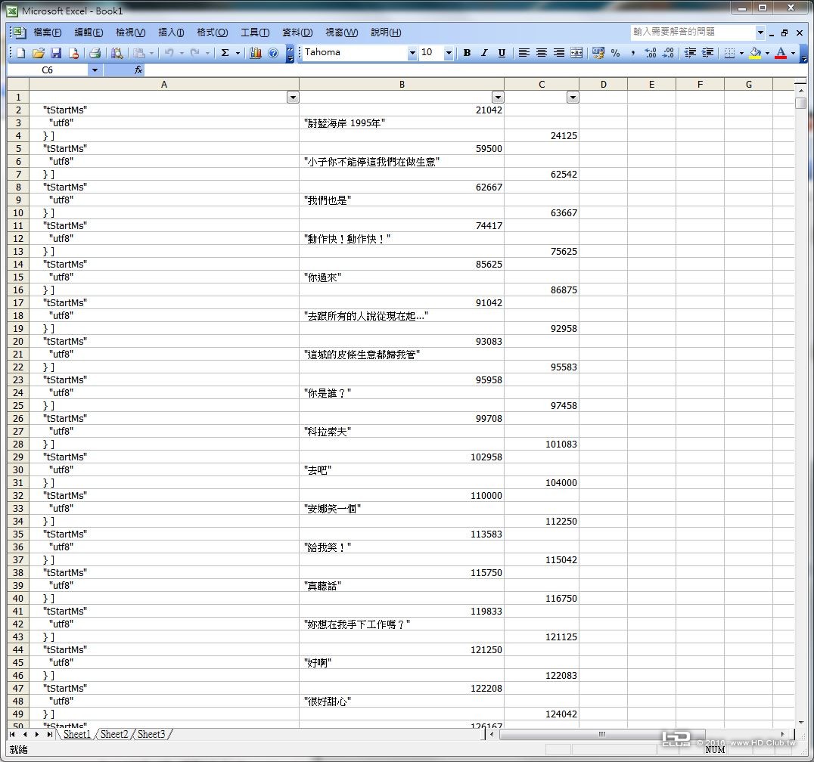This screenshot has height=762, width=814.
Task: Open the 檔案(F) menu
Action: point(47,33)
